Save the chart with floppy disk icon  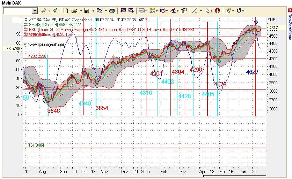point(87,11)
